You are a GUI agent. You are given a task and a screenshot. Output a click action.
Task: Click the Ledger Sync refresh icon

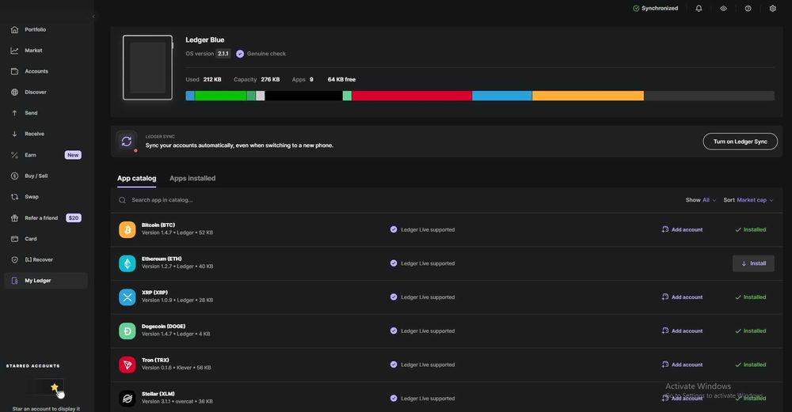[x=126, y=142]
